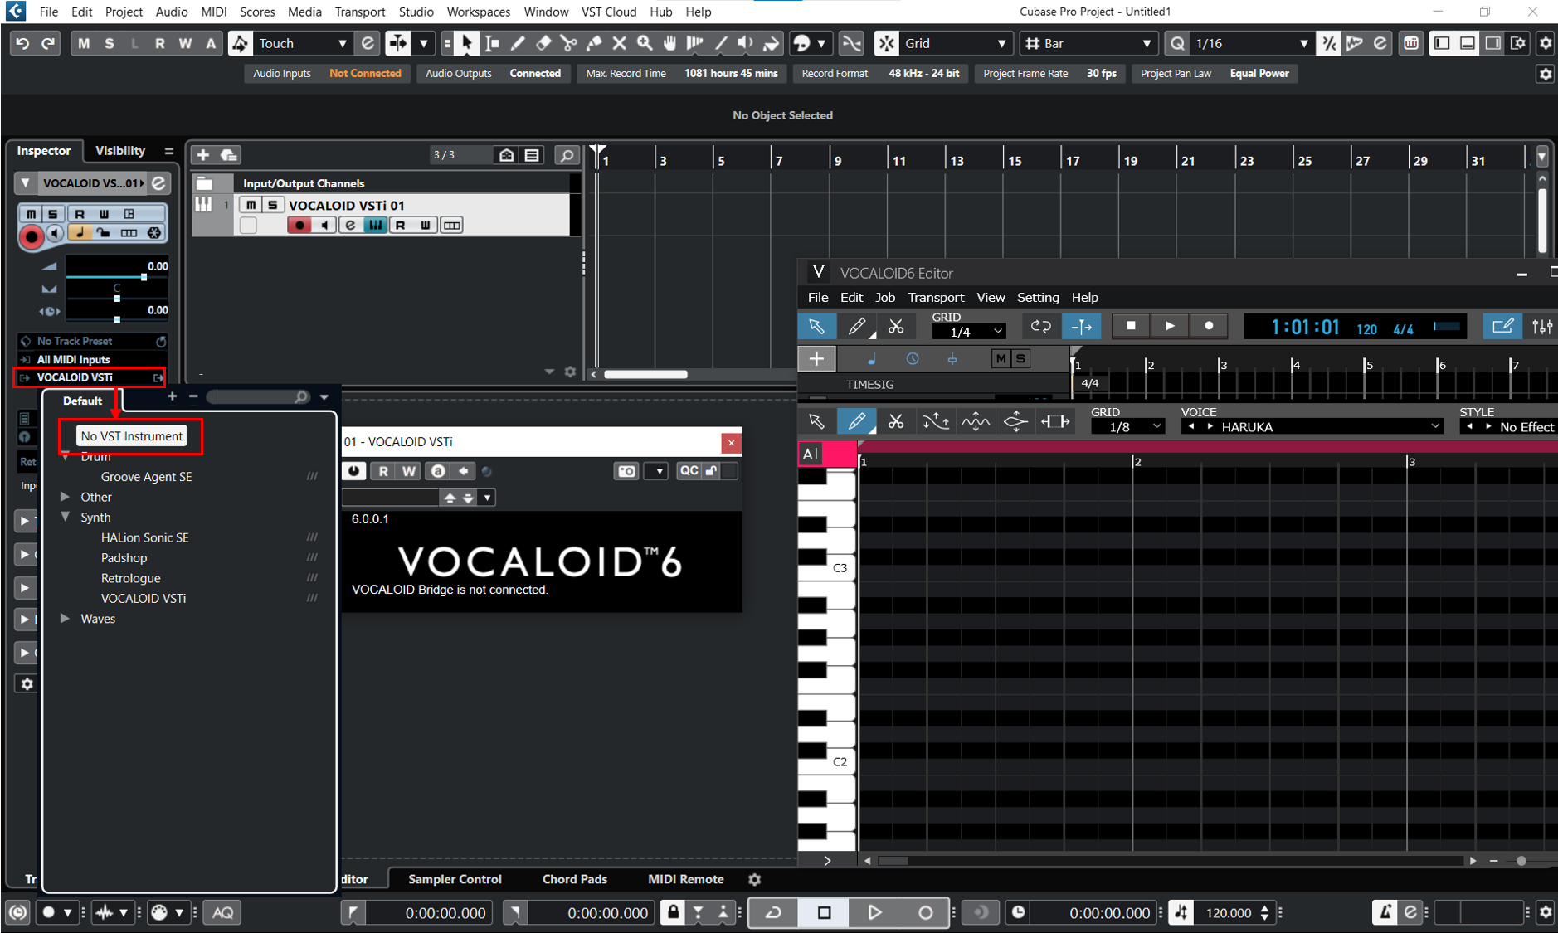The height and width of the screenshot is (933, 1558).
Task: Click the Play button in VOCALOID6 Editor
Action: (1170, 327)
